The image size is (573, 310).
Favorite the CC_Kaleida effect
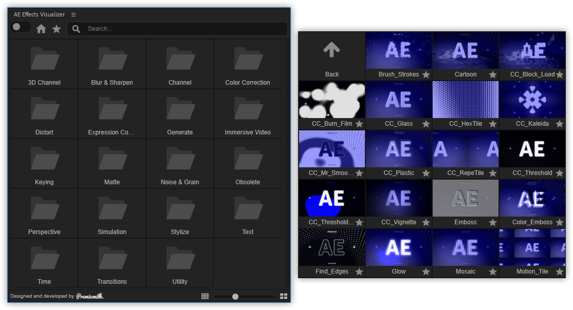(560, 124)
